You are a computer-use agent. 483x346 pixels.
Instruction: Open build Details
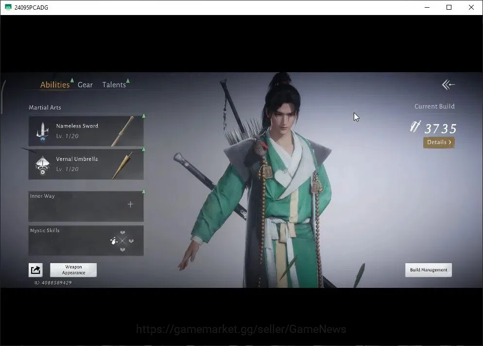pos(439,142)
